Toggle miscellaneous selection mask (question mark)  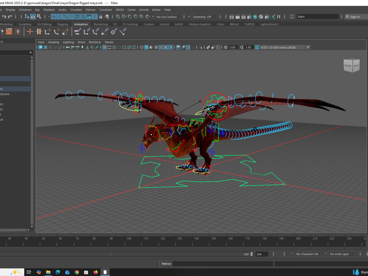point(95,17)
